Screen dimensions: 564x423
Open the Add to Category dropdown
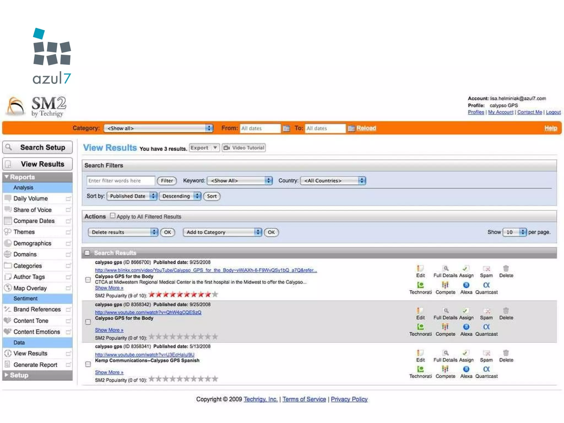222,232
